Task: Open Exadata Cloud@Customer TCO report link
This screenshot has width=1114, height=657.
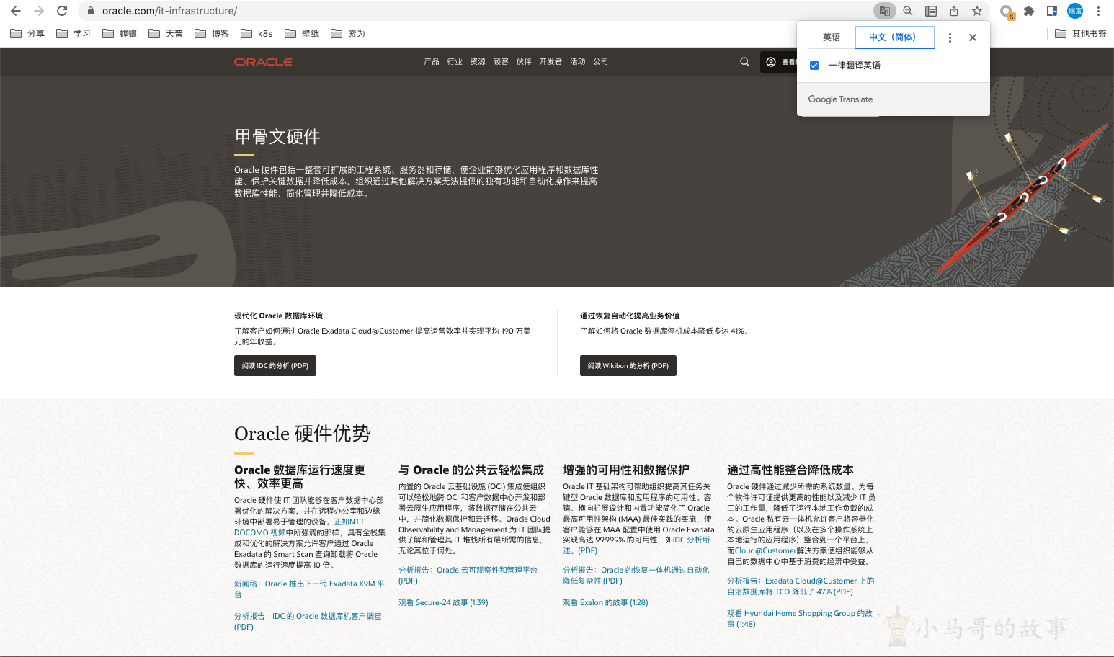Action: click(801, 586)
